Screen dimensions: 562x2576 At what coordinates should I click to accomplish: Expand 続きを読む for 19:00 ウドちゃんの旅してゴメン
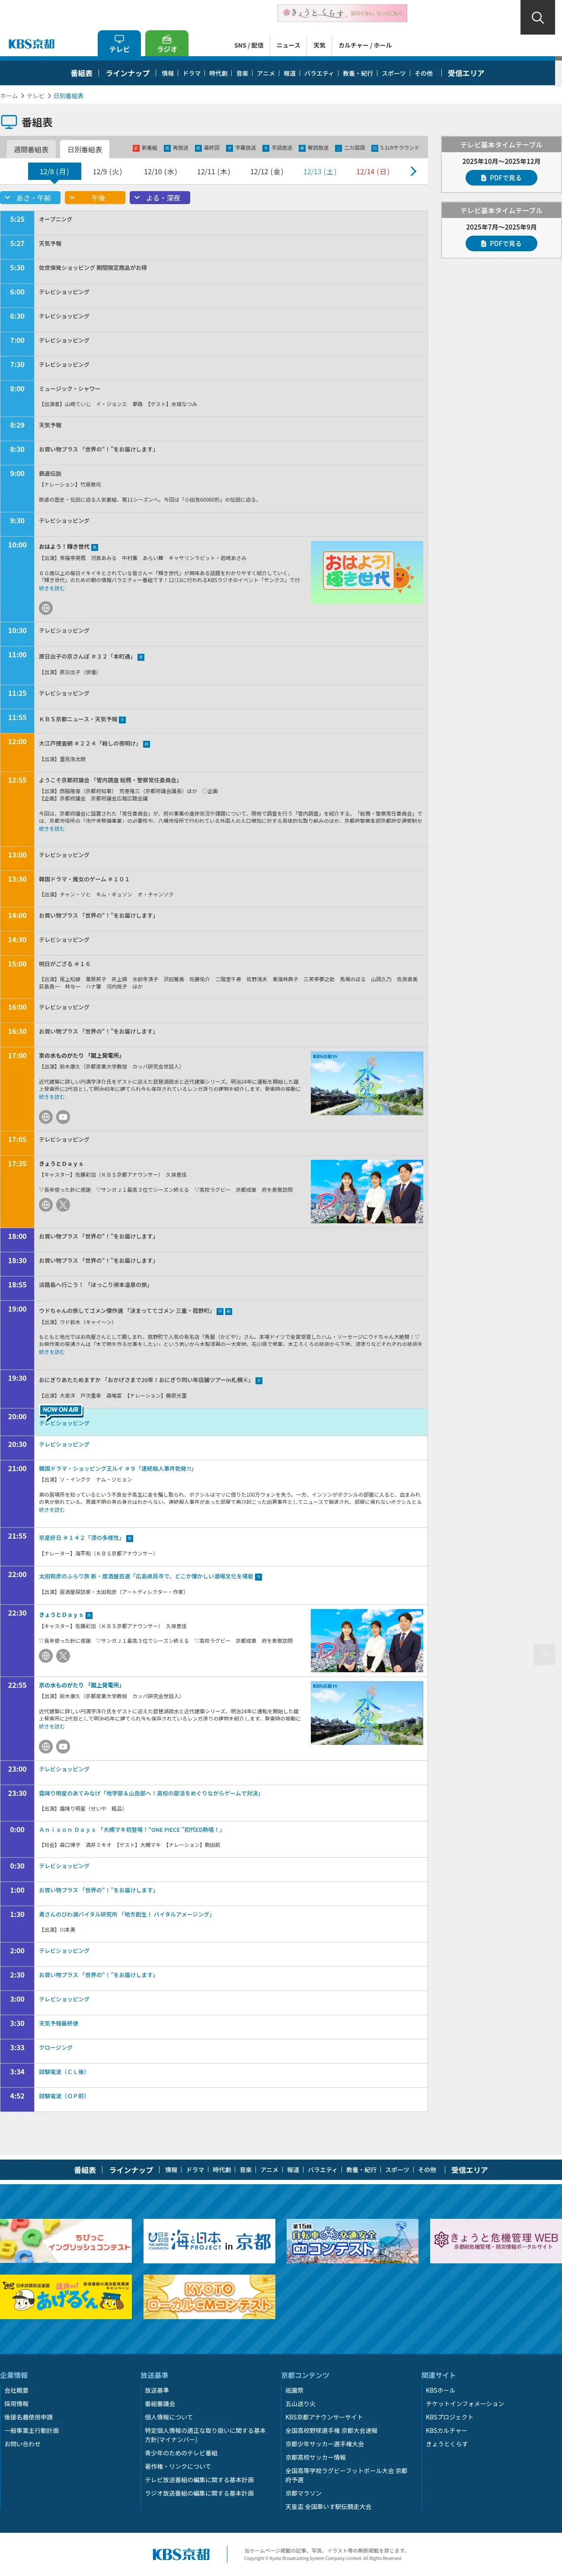[52, 1352]
